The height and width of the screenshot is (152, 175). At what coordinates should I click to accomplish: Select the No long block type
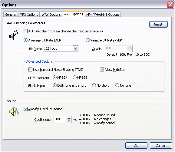[x=117, y=85]
